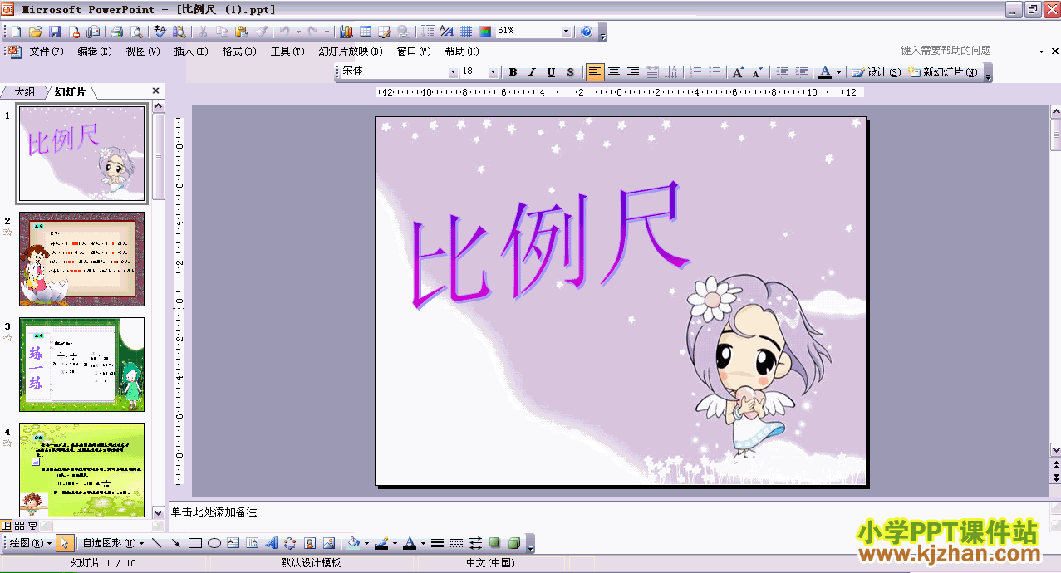Expand the line color dropdown arrow
Image resolution: width=1061 pixels, height=573 pixels.
coord(395,543)
